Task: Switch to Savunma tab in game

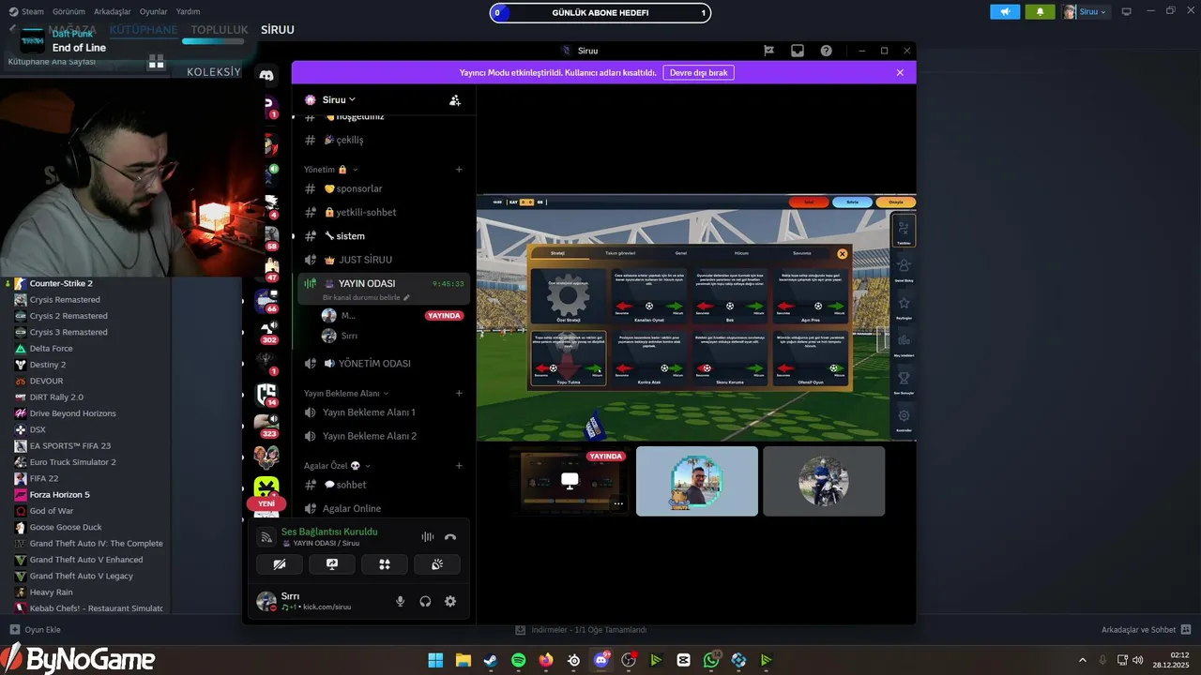Action: click(801, 253)
